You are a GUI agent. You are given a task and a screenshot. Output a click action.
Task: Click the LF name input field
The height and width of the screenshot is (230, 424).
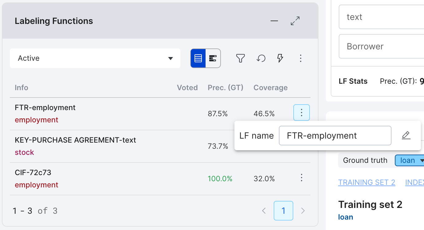pyautogui.click(x=335, y=136)
